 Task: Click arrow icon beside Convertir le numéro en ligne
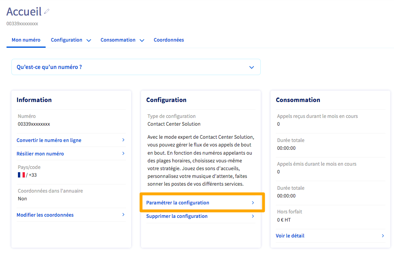(123, 140)
